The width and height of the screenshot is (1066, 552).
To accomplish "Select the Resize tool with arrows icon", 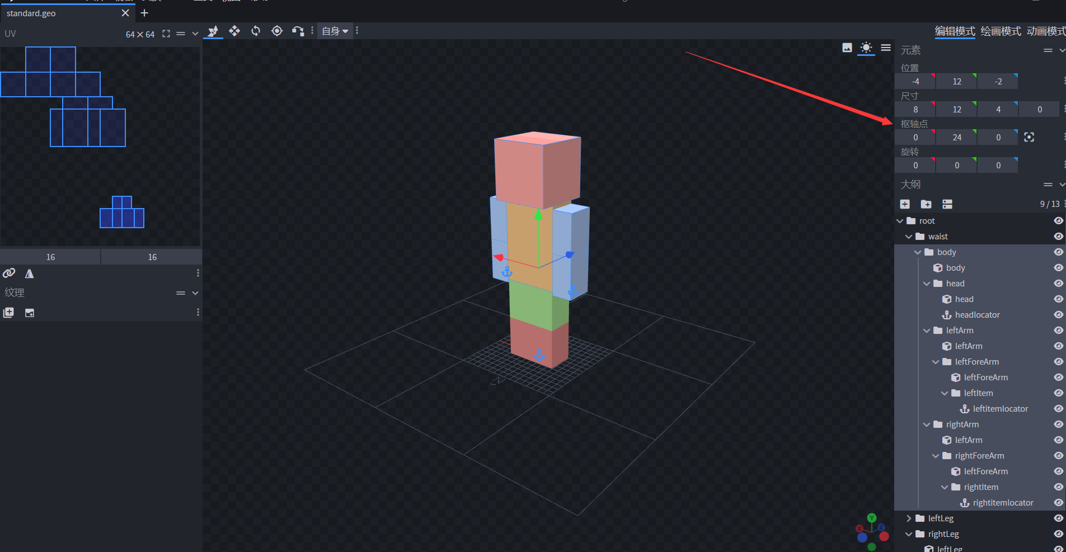I will (234, 31).
